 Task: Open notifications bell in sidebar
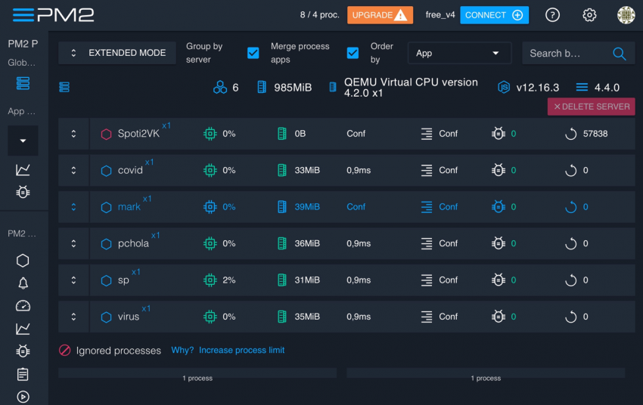(23, 283)
